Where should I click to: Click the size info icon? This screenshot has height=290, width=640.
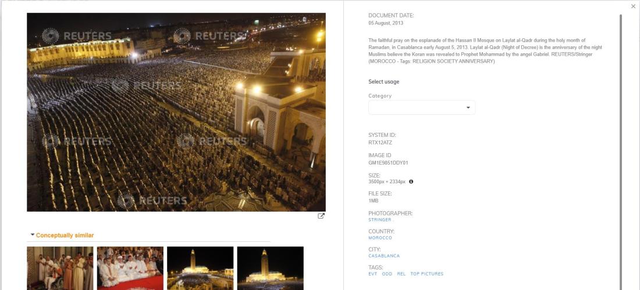(x=411, y=182)
